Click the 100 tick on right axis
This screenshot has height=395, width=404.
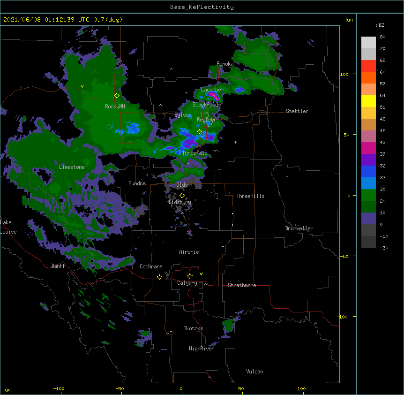click(344, 74)
